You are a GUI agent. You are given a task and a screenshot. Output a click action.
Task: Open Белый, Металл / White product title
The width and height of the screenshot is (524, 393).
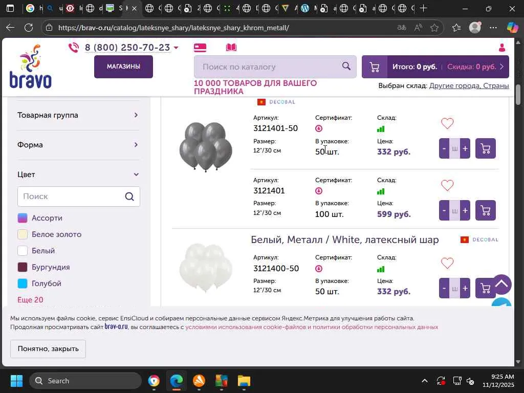344,239
